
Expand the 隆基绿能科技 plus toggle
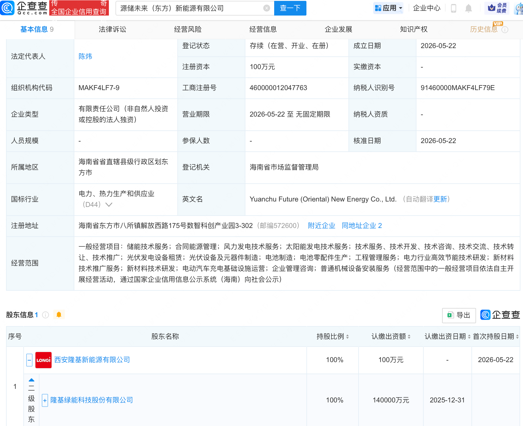click(x=45, y=400)
